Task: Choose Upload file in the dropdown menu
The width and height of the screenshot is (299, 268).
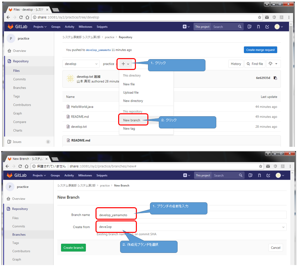Action: coord(131,93)
